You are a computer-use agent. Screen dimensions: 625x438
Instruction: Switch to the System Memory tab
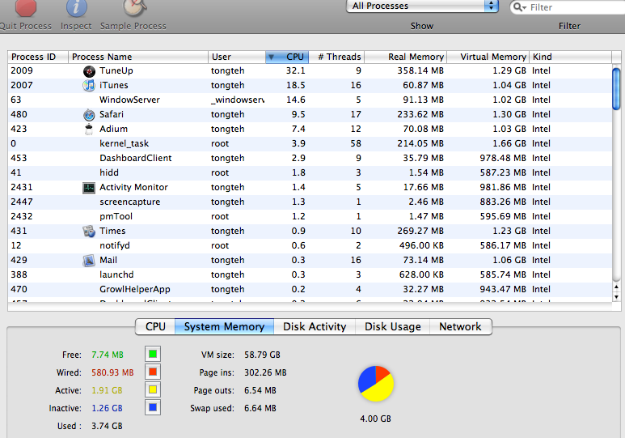coord(225,326)
